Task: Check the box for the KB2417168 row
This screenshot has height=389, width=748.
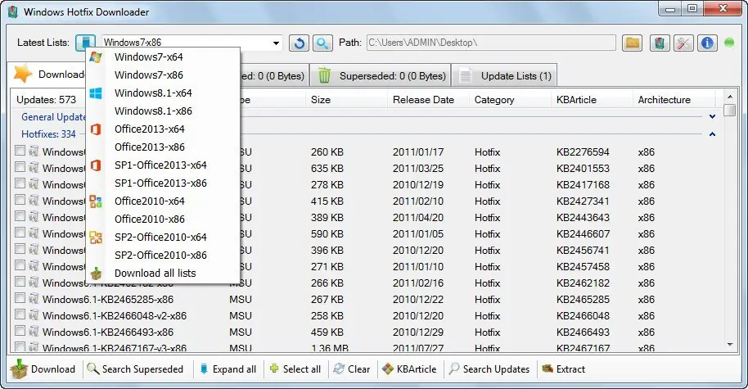Action: (20, 183)
